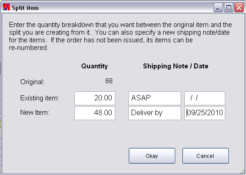Cancel the split item dialog

point(205,156)
